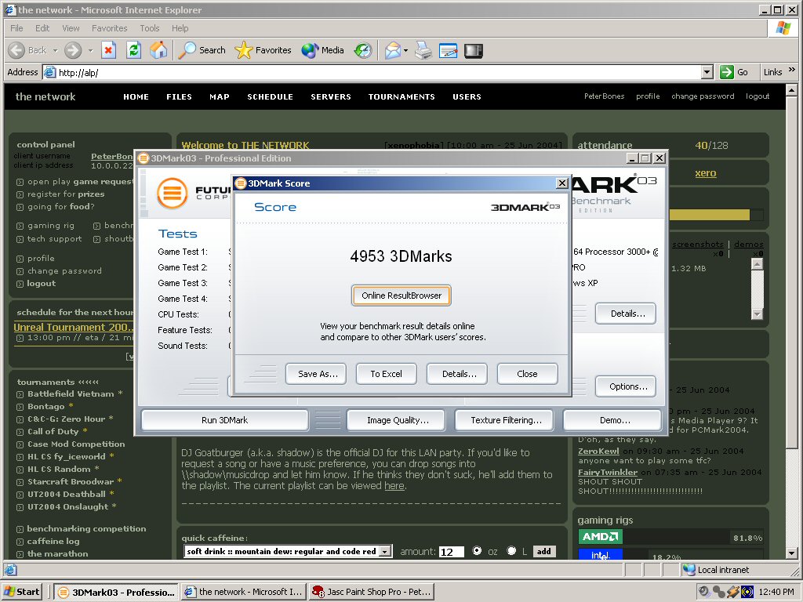Image resolution: width=803 pixels, height=602 pixels.
Task: Click rightmost system tray icon beside the clock
Action: pos(747,592)
